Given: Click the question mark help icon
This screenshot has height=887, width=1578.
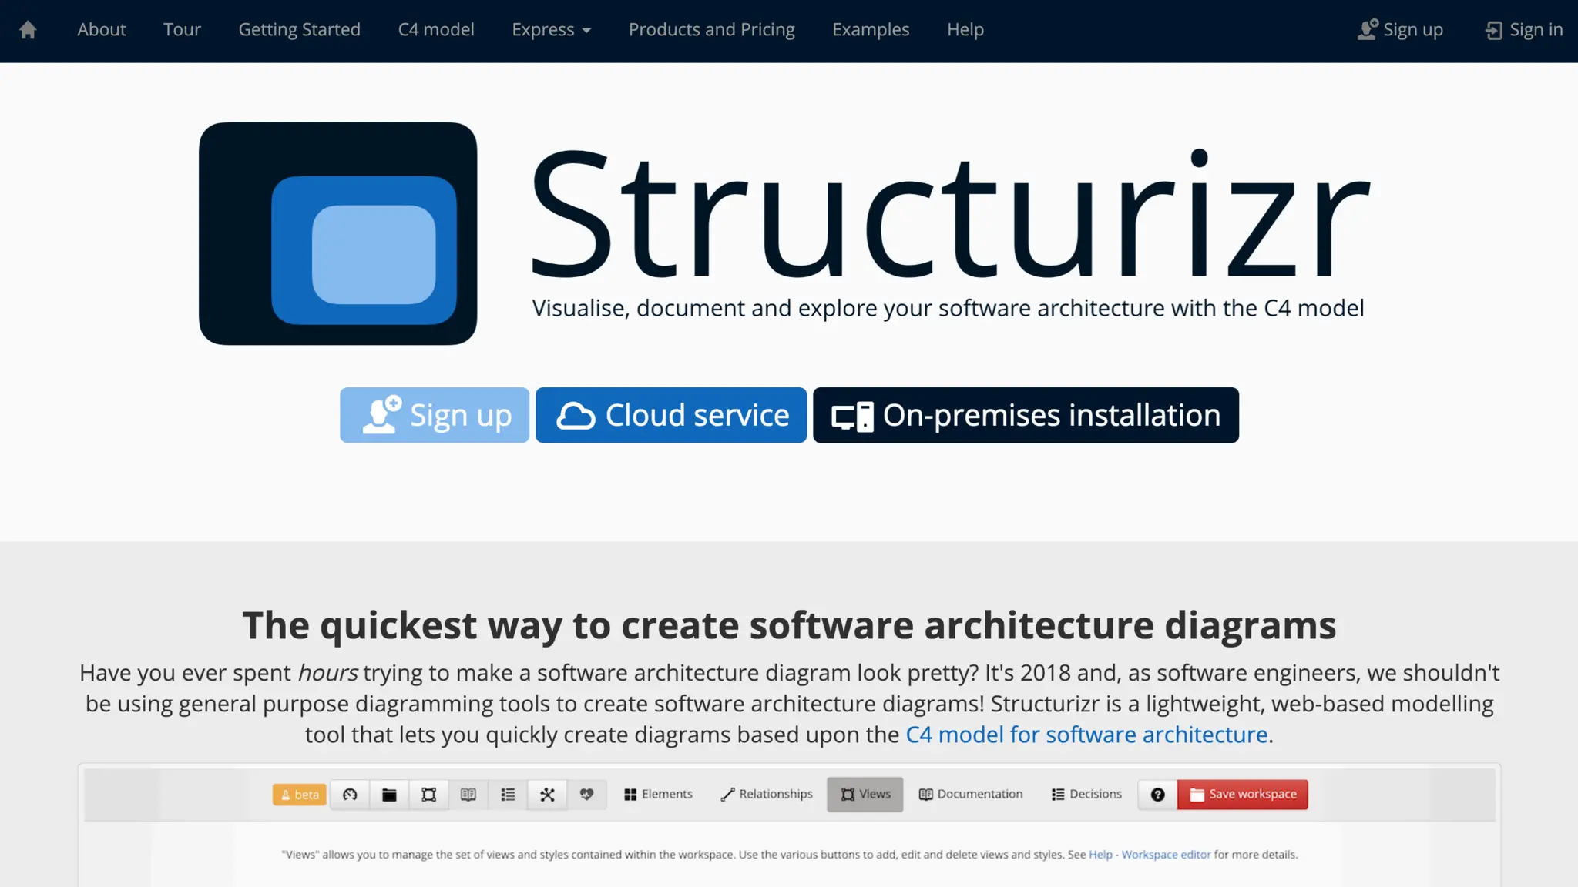Looking at the screenshot, I should [1157, 795].
